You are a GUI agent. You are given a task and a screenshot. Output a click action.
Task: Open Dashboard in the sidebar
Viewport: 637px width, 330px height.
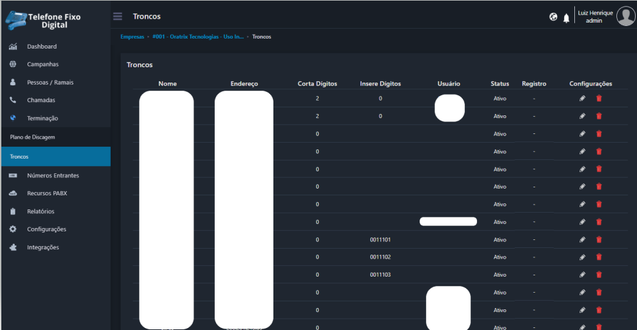[41, 47]
